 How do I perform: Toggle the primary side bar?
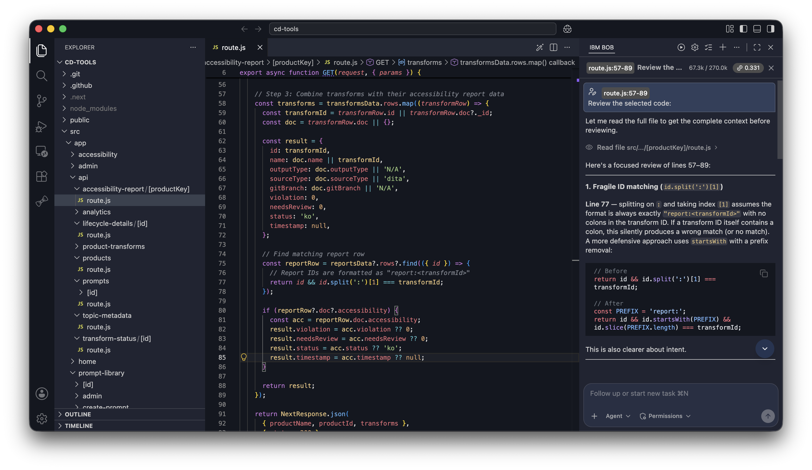tap(743, 29)
